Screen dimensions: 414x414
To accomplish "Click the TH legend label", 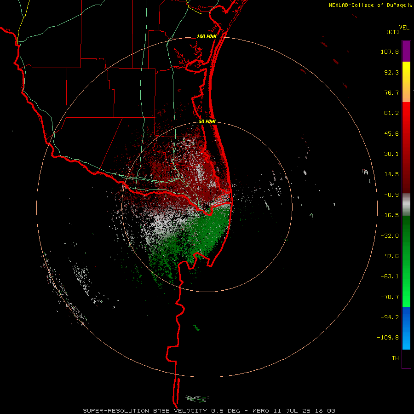I will [395, 358].
